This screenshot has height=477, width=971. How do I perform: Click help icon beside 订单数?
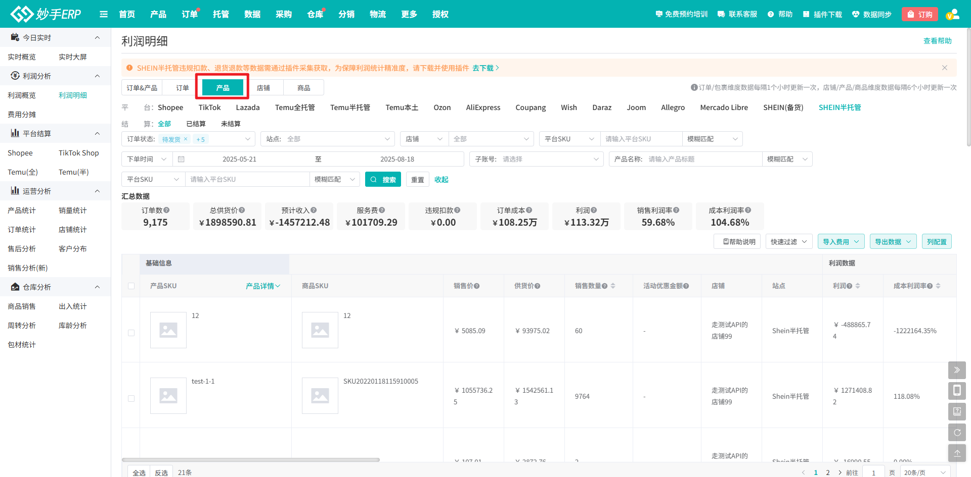[x=167, y=210]
